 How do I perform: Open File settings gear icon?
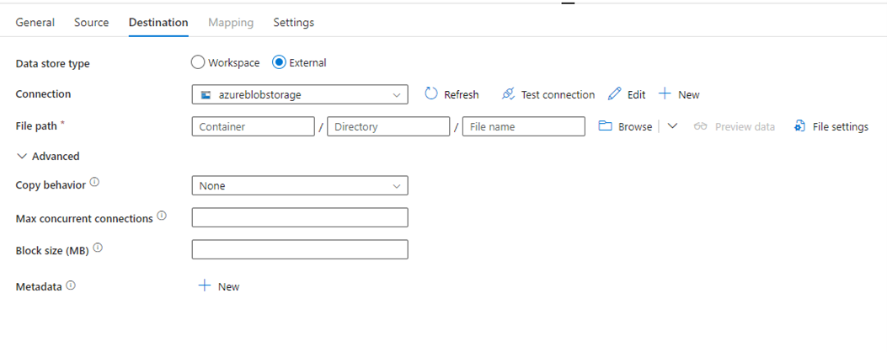click(x=800, y=126)
